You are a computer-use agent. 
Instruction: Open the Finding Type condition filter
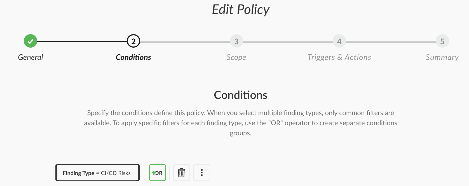pyautogui.click(x=79, y=173)
